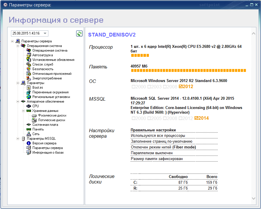Image resolution: width=261 pixels, height=209 pixels.
Task: Click 'Размер памяти зафиксирован' row
Action: tap(174, 159)
